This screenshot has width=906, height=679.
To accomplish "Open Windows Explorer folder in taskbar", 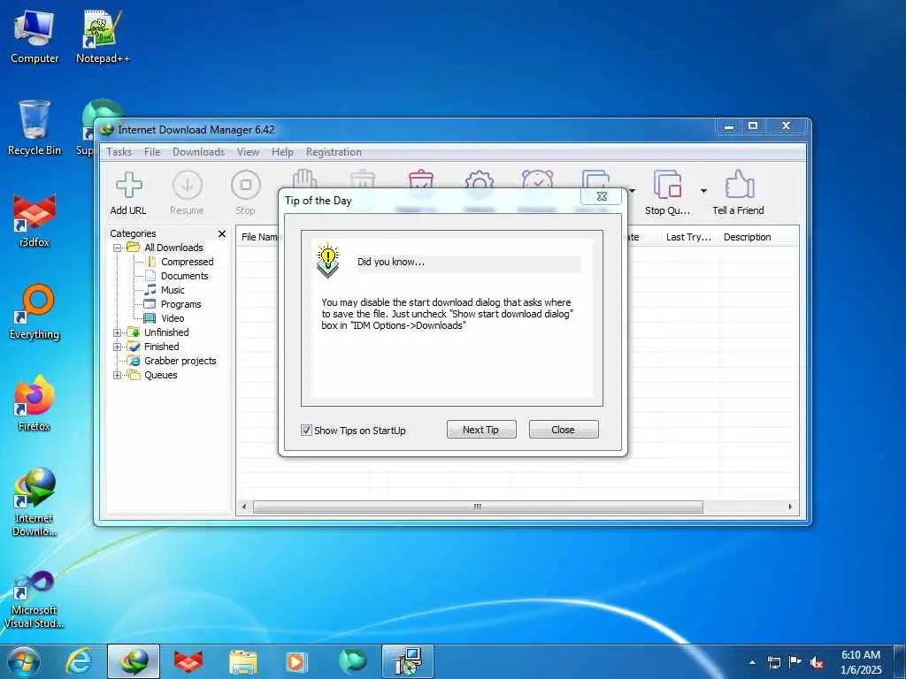I will pos(243,661).
